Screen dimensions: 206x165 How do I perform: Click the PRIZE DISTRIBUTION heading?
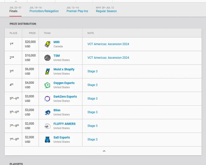[x=23, y=24]
